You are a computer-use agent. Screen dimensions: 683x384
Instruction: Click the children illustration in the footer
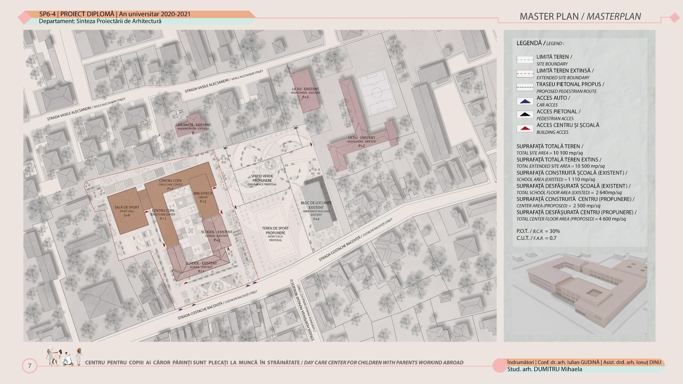[x=64, y=357]
